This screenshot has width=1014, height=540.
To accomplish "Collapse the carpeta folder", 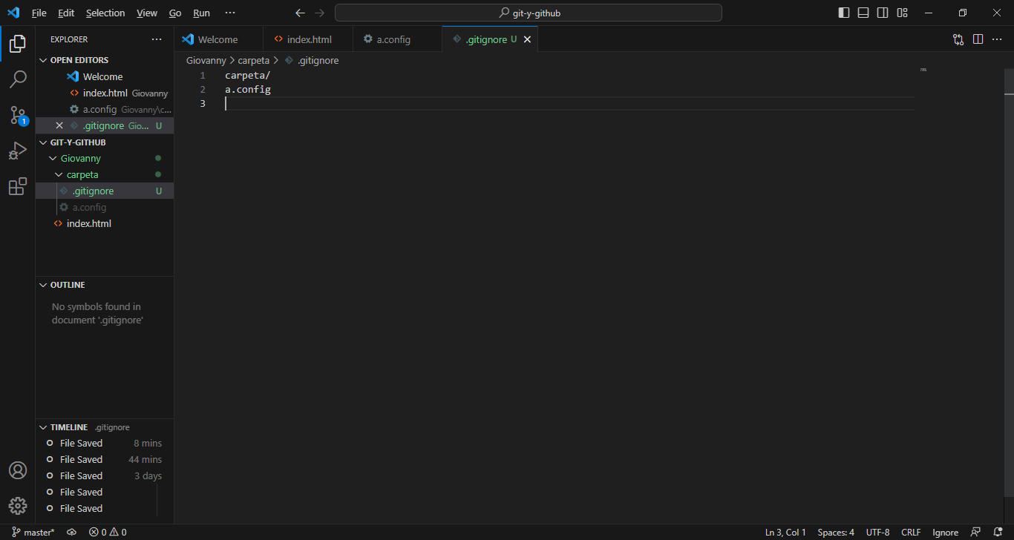I will tap(105, 174).
